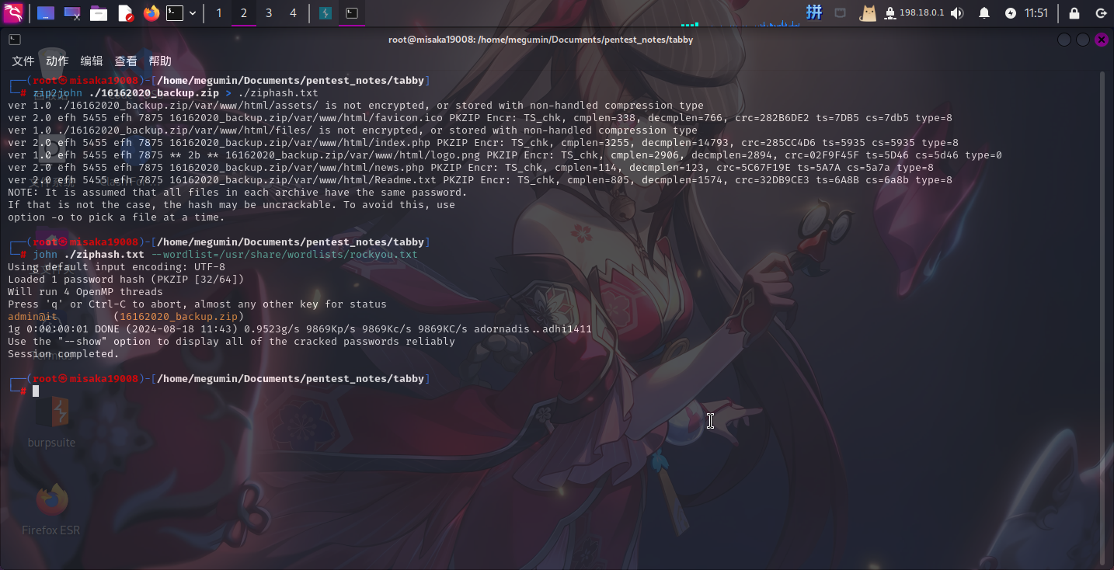Image resolution: width=1114 pixels, height=570 pixels.
Task: Open Firefox ESR desktop icon
Action: (x=51, y=509)
